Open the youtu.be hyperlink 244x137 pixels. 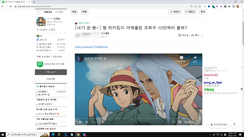(x=91, y=47)
